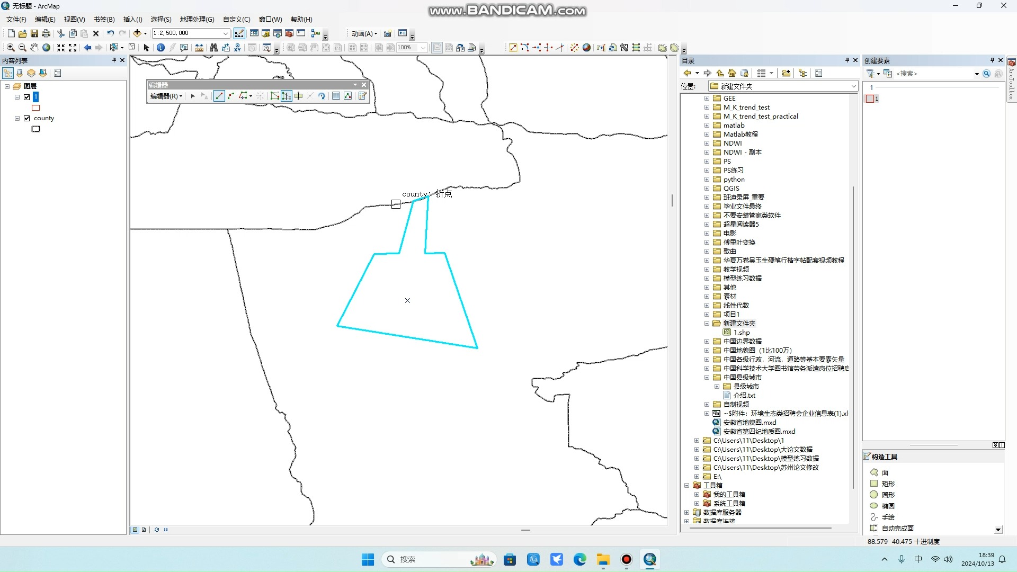Screen dimensions: 1017x572
Task: Open the map scale dropdown
Action: (226, 33)
